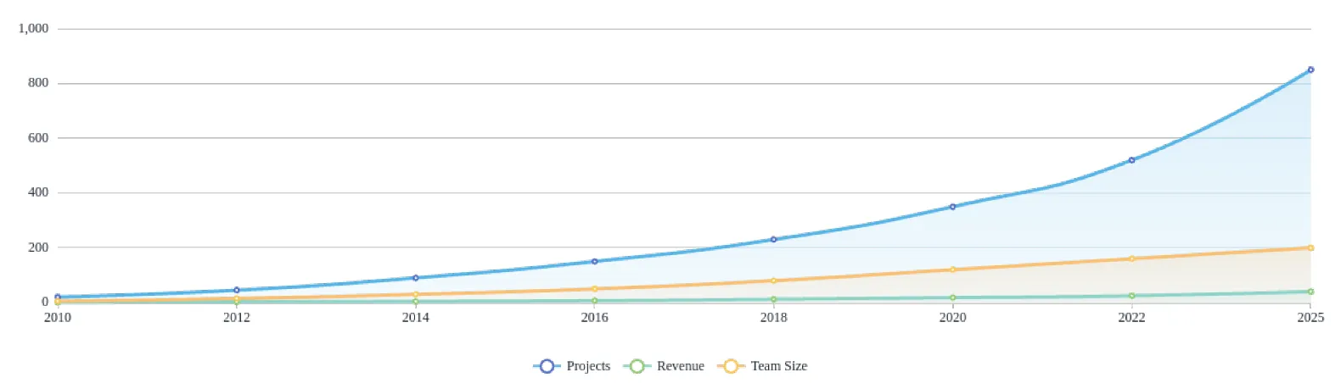Click the Projects data point at 2014
Image resolution: width=1341 pixels, height=389 pixels.
415,278
